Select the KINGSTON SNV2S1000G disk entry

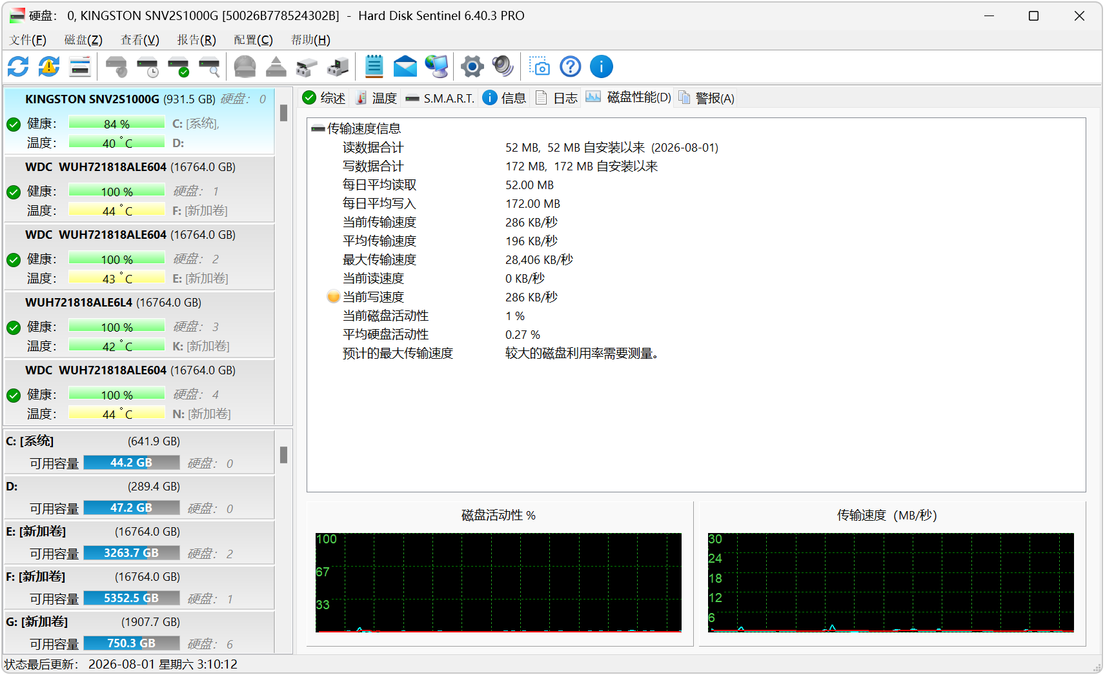[139, 121]
